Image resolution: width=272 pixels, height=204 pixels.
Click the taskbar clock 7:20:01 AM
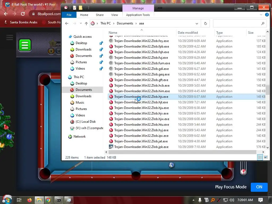(x=245, y=200)
